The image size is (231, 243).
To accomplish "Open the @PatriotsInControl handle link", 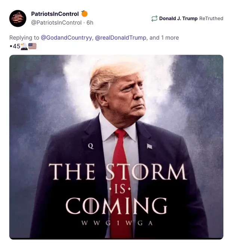I will tap(56, 22).
